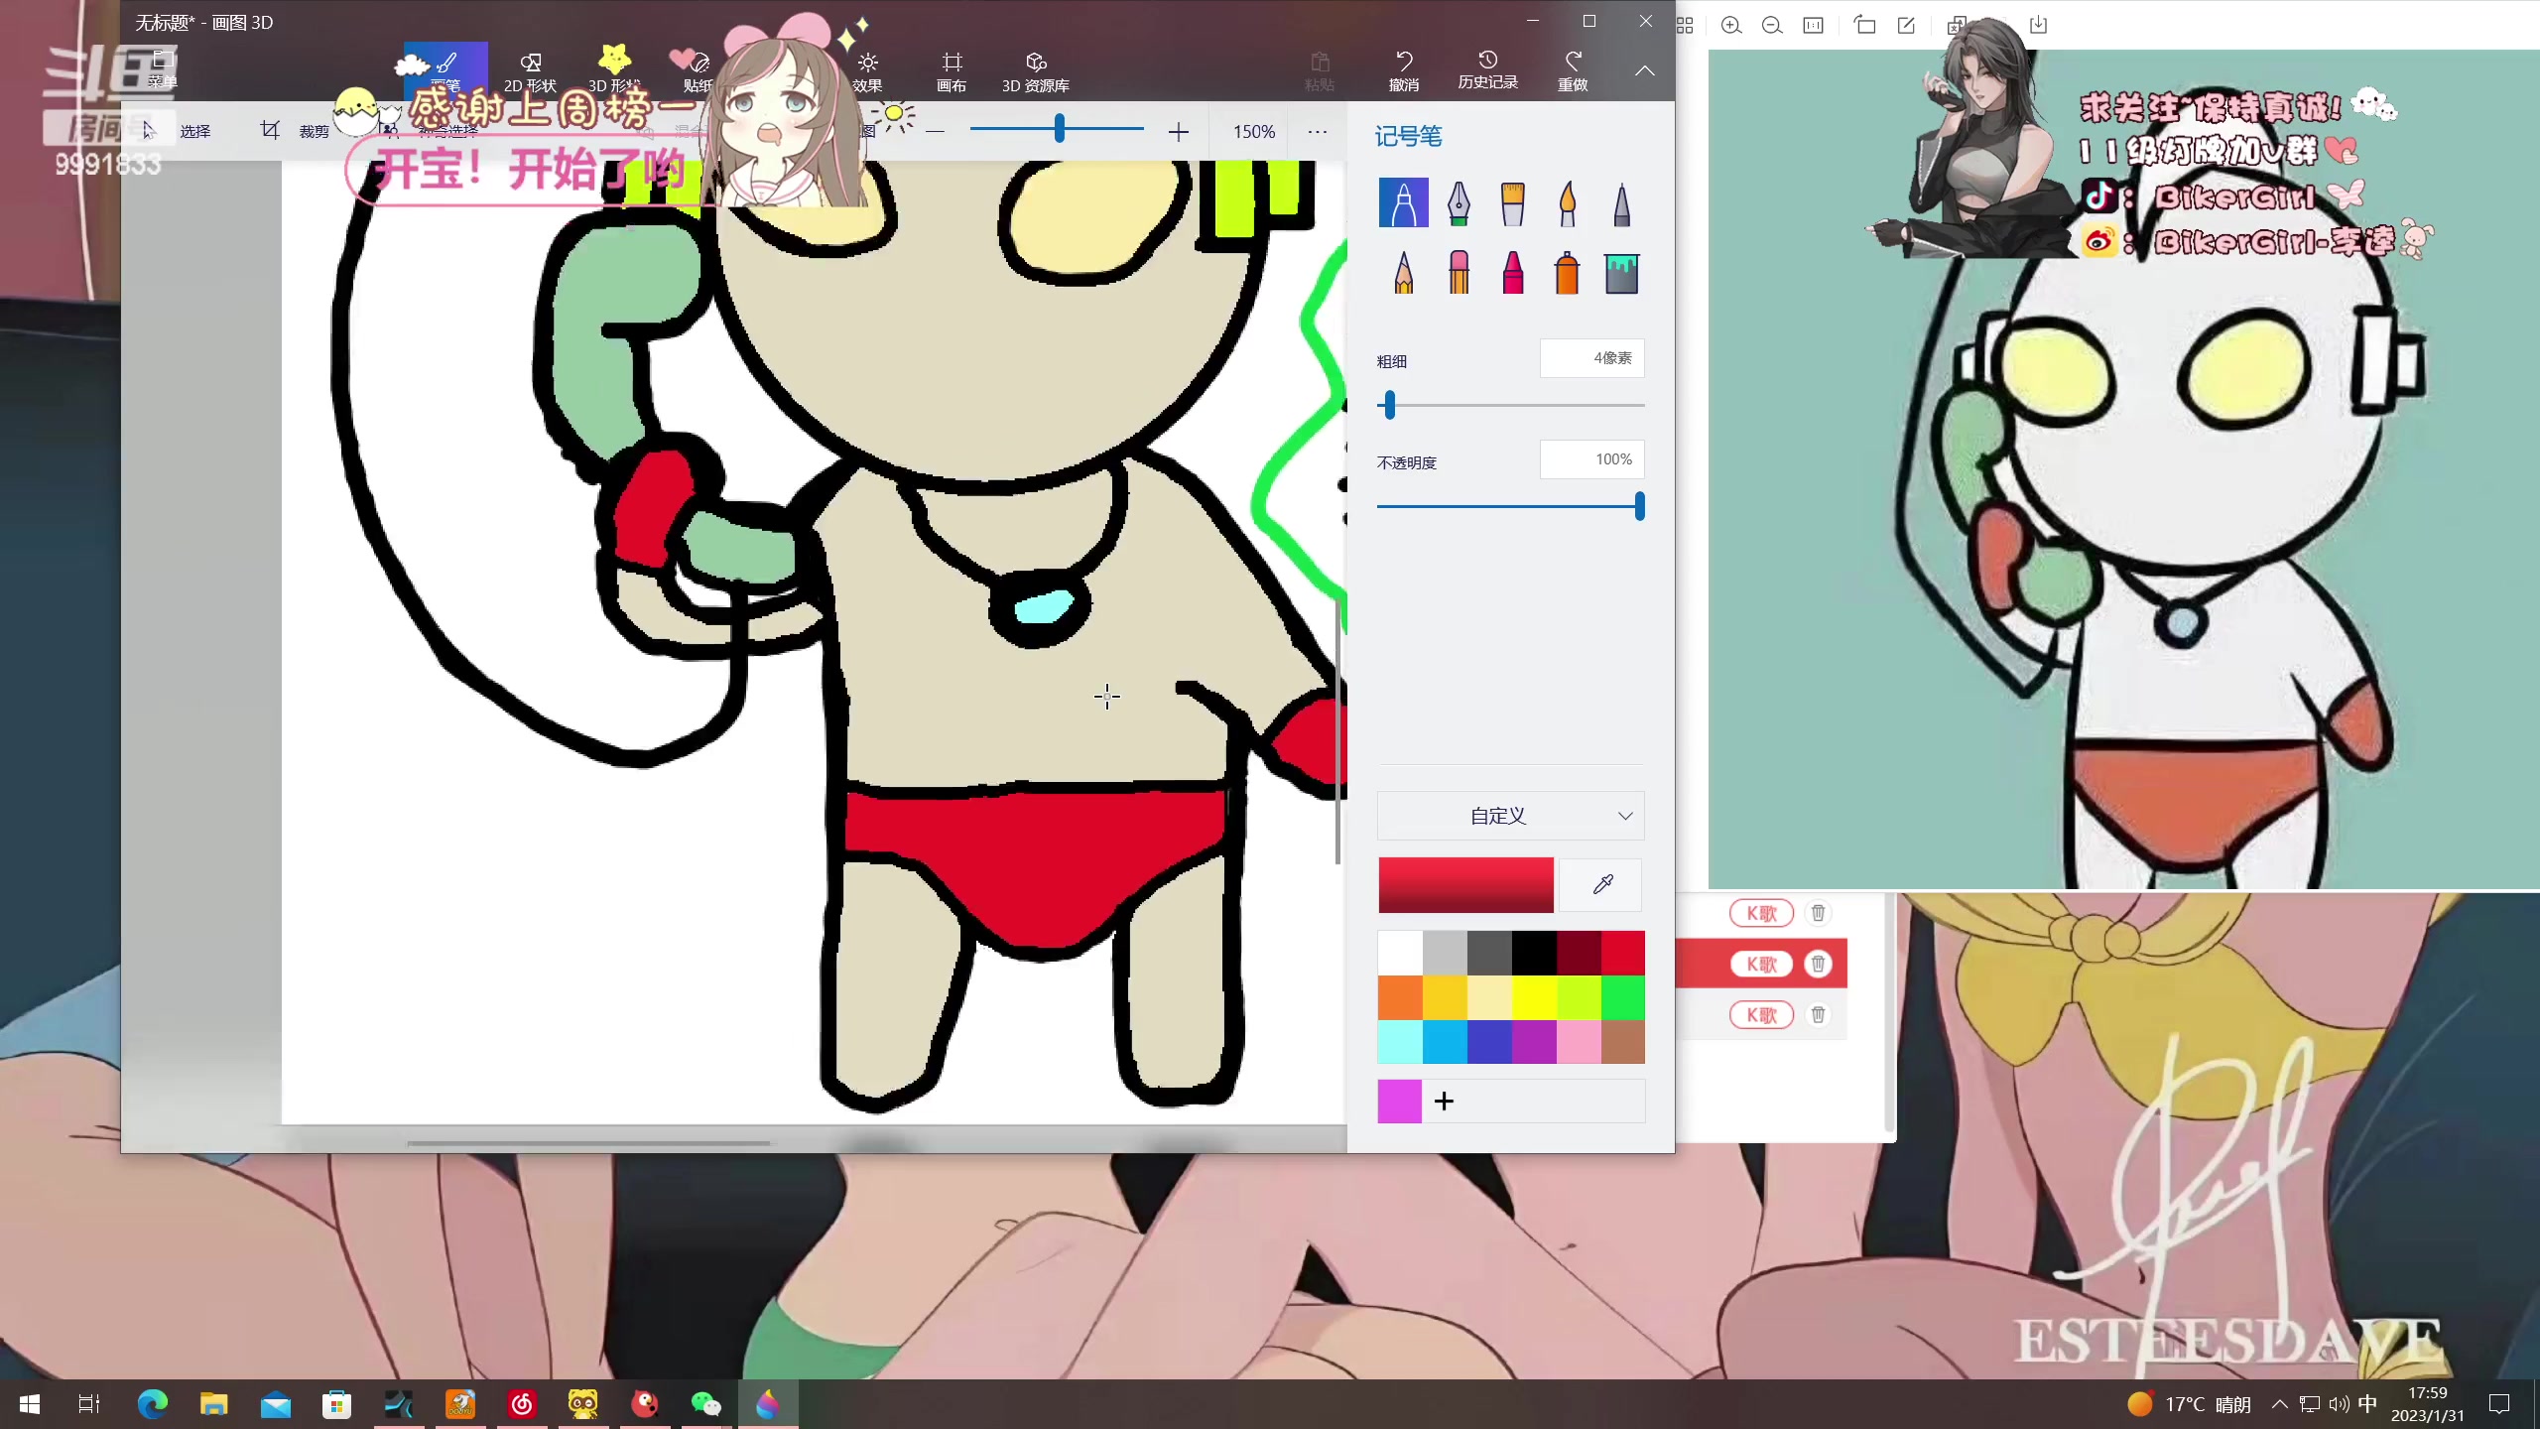Select the Oil brush tool
The width and height of the screenshot is (2540, 1429).
1512,203
